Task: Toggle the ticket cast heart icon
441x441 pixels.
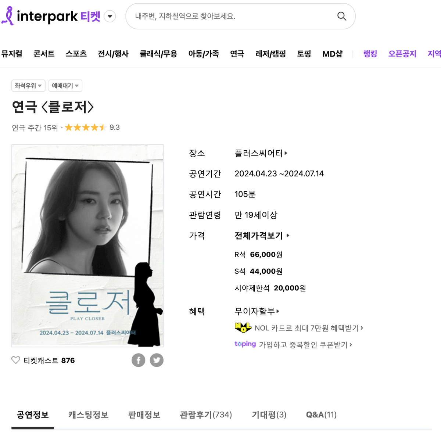Action: coord(16,360)
